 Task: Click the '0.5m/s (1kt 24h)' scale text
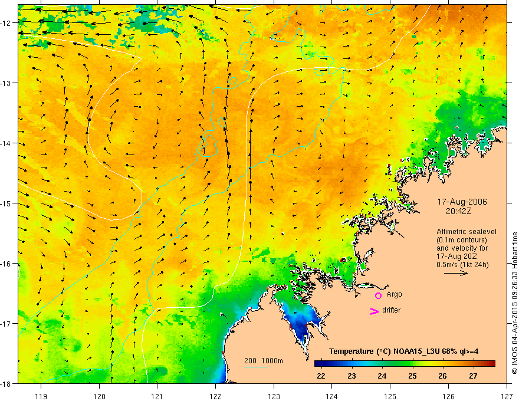(x=463, y=265)
